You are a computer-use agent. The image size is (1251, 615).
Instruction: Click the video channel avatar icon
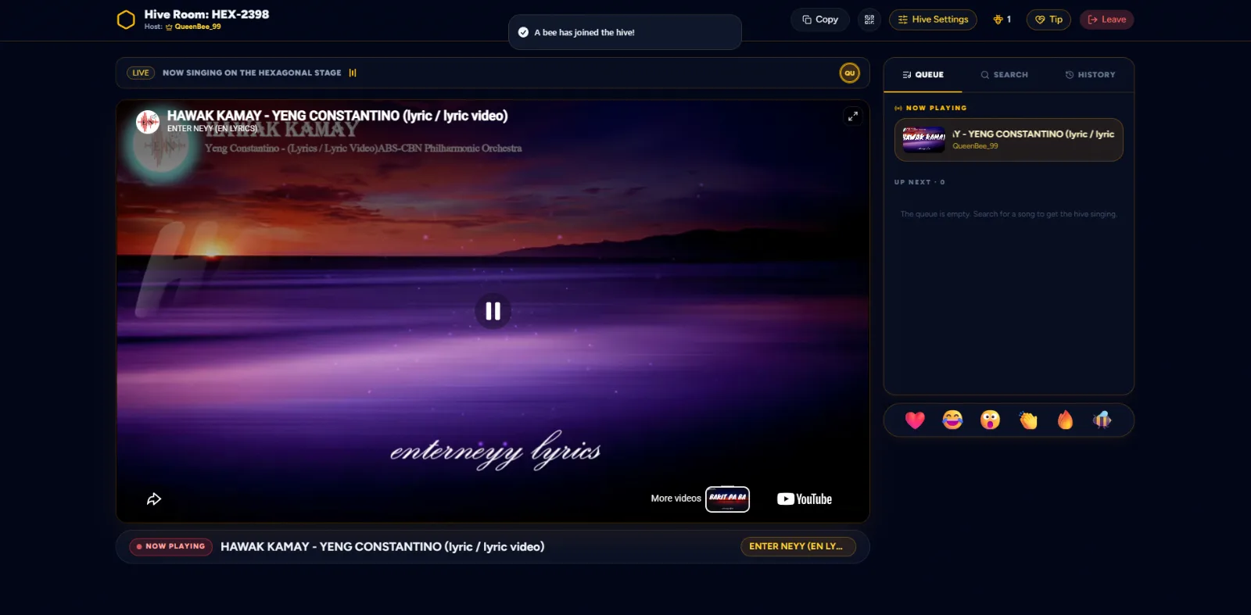pyautogui.click(x=148, y=122)
